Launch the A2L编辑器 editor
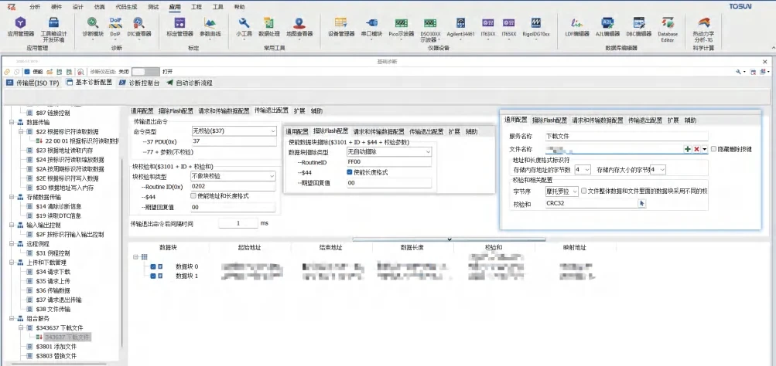Screen dimensions: 776x366 pos(607,27)
